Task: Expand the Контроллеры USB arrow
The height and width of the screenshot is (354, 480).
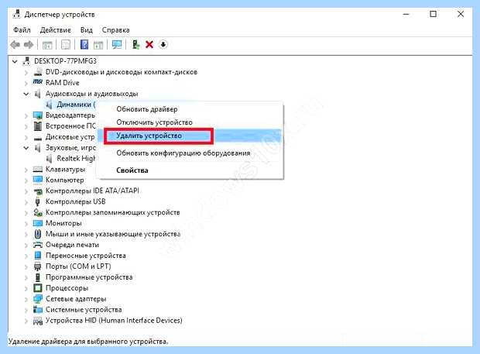Action: point(26,202)
